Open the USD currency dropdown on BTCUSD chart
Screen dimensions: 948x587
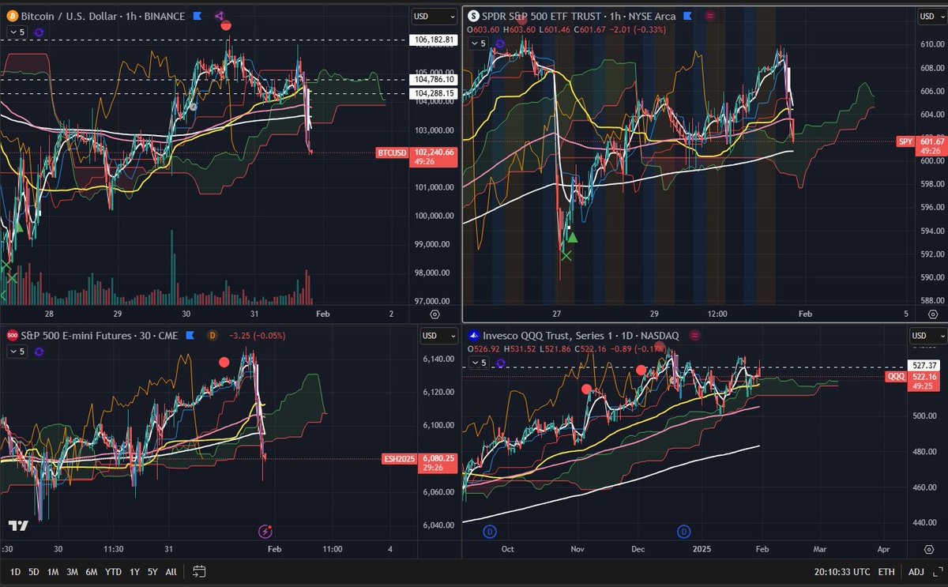(434, 16)
